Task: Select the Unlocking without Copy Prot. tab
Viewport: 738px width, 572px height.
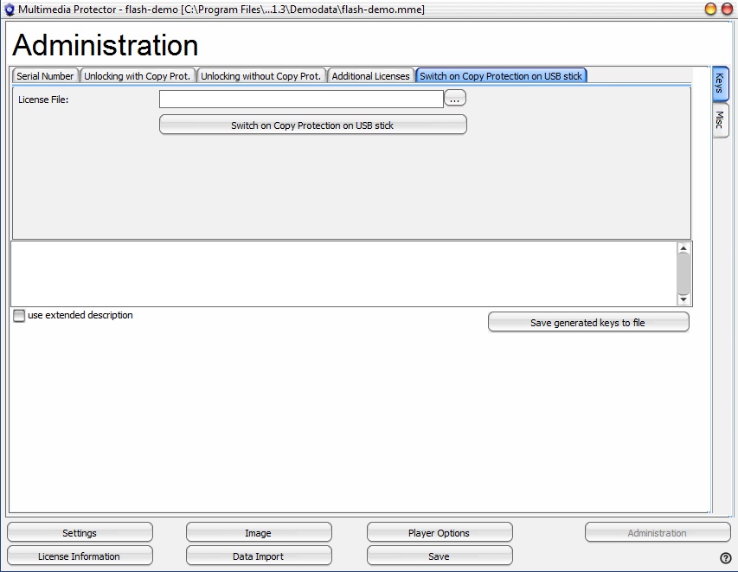Action: tap(260, 76)
